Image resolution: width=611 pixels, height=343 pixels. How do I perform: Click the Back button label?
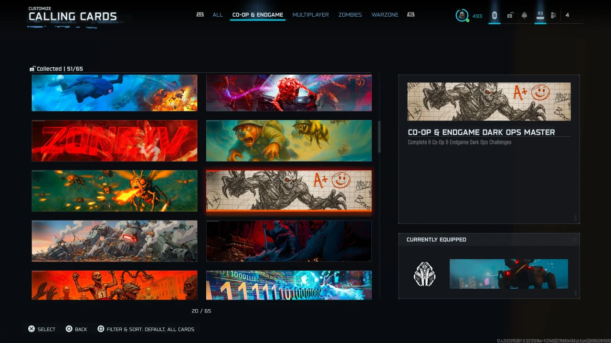(81, 329)
